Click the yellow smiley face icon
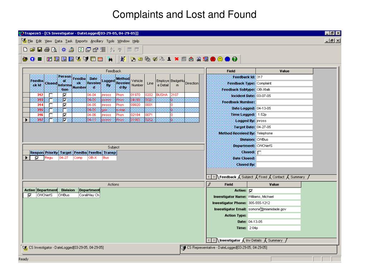 (x=220, y=59)
